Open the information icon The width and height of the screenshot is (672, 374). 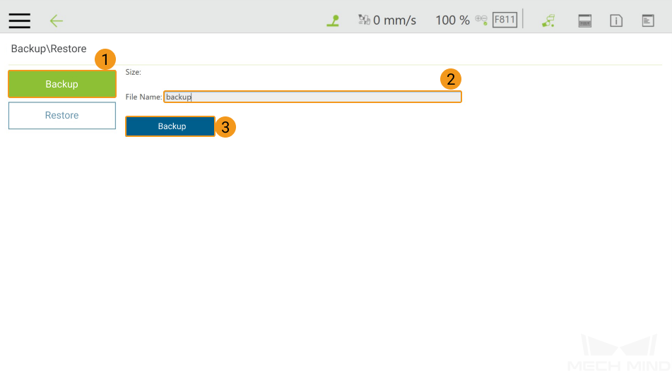[616, 20]
